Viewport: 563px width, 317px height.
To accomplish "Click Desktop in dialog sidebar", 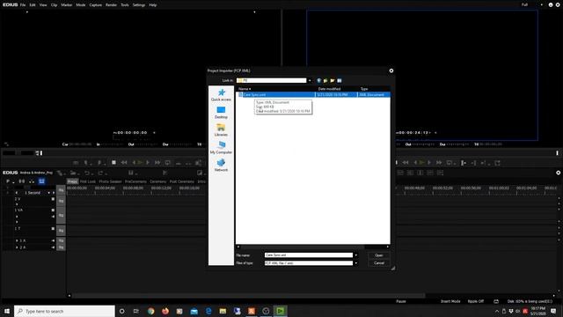I will [221, 113].
